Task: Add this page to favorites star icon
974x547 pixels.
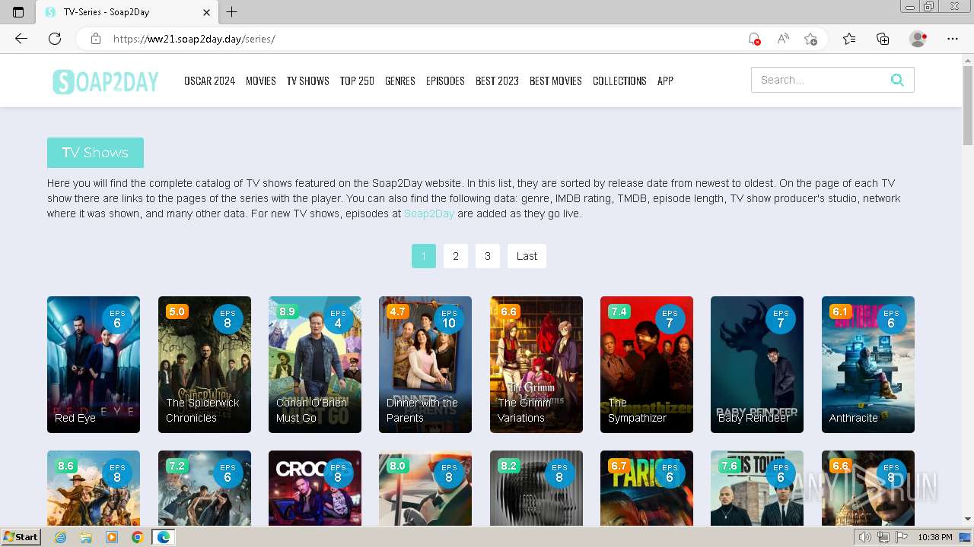Action: coord(811,39)
